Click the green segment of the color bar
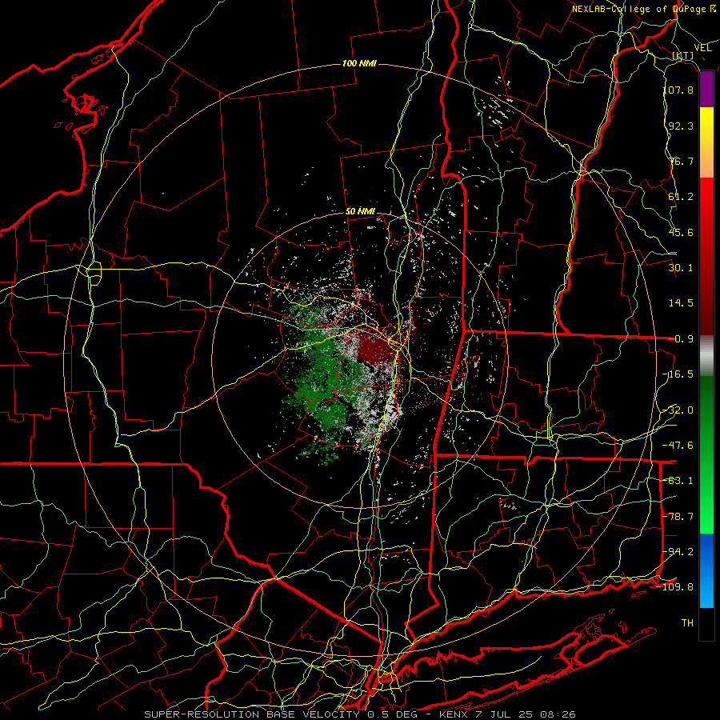Screen dimensions: 720x720 [x=706, y=454]
